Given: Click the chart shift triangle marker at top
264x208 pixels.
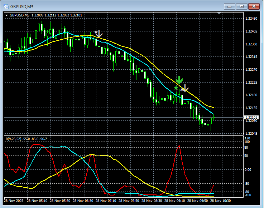Looking at the screenshot, I should pos(219,13).
